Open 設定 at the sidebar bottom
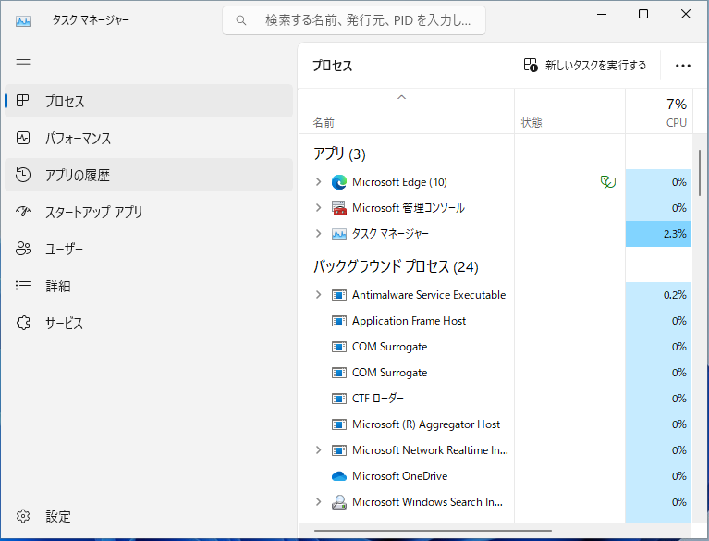The image size is (709, 541). click(149, 516)
